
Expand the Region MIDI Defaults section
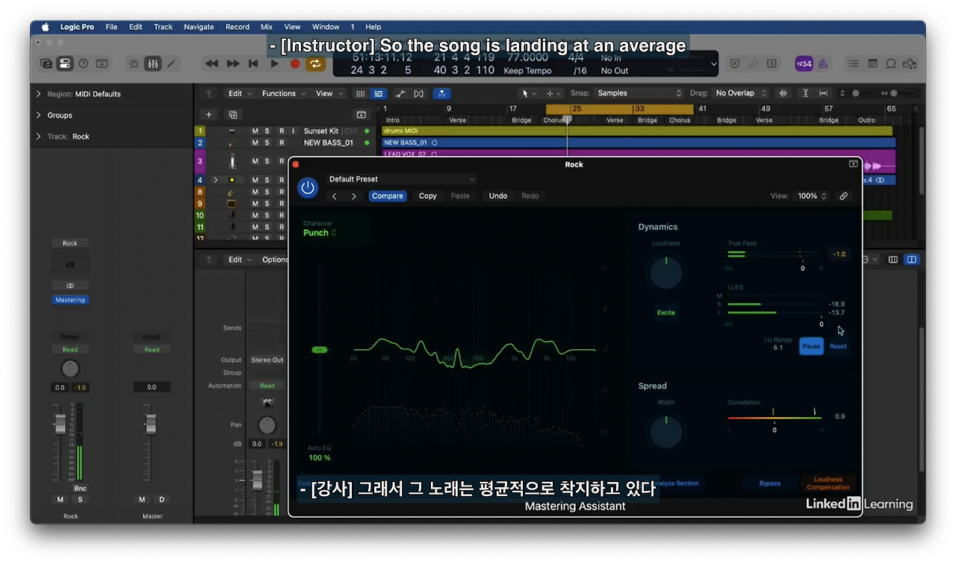39,94
